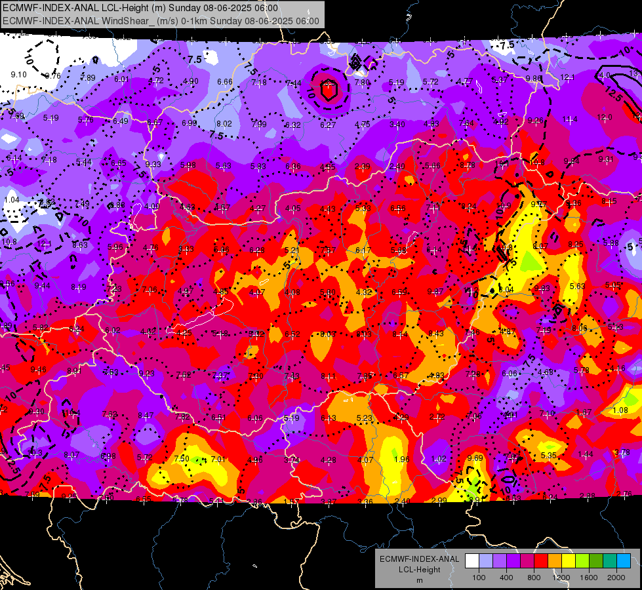Click the legend text LCL-Height
The width and height of the screenshot is (642, 590).
click(x=419, y=570)
